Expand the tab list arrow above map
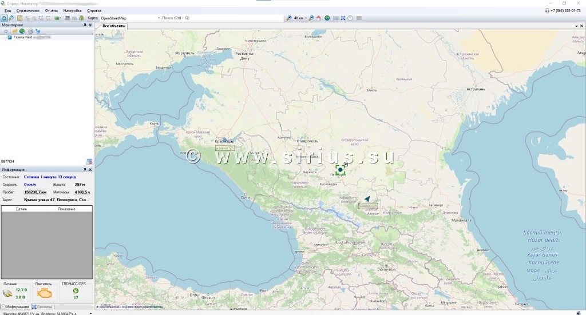The image size is (586, 315). 575,26
